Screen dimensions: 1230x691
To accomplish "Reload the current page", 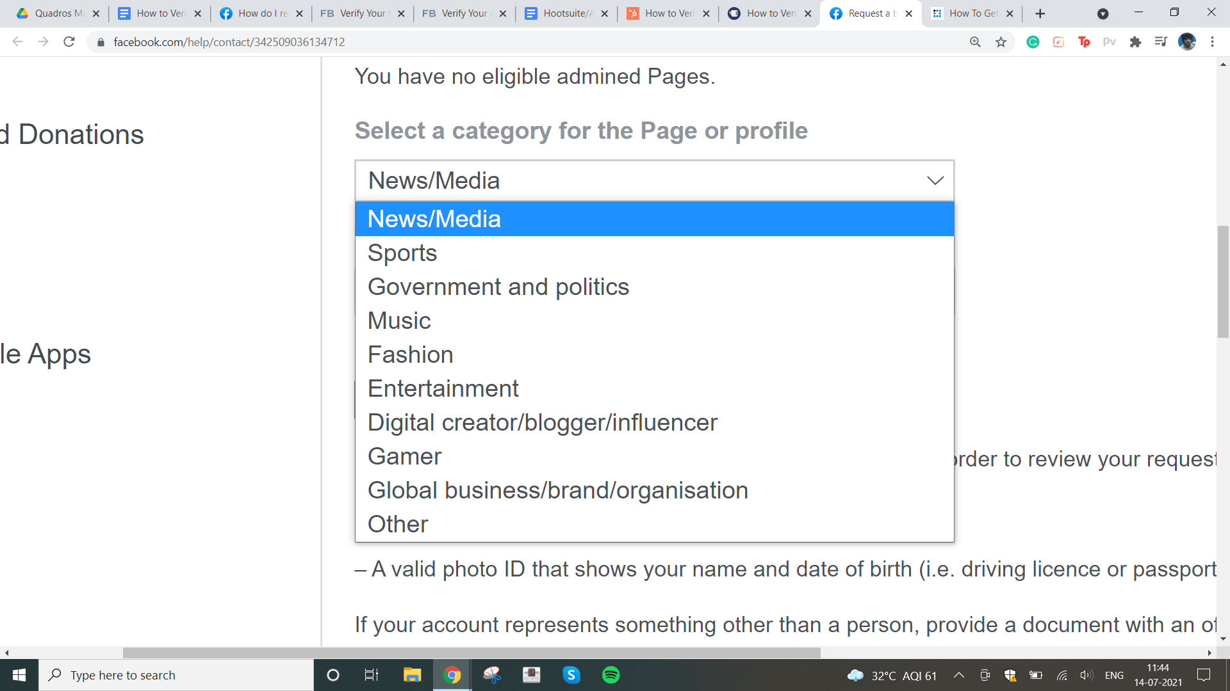I will pos(69,42).
